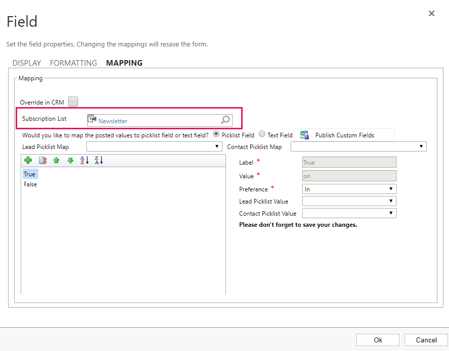Screen dimensions: 449x351
Task: Click the Publish Custom Fields icon
Action: (x=304, y=135)
